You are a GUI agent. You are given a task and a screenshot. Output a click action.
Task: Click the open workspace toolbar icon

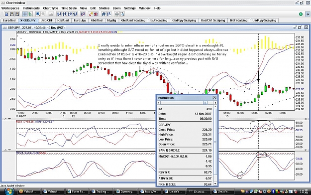[12, 14]
